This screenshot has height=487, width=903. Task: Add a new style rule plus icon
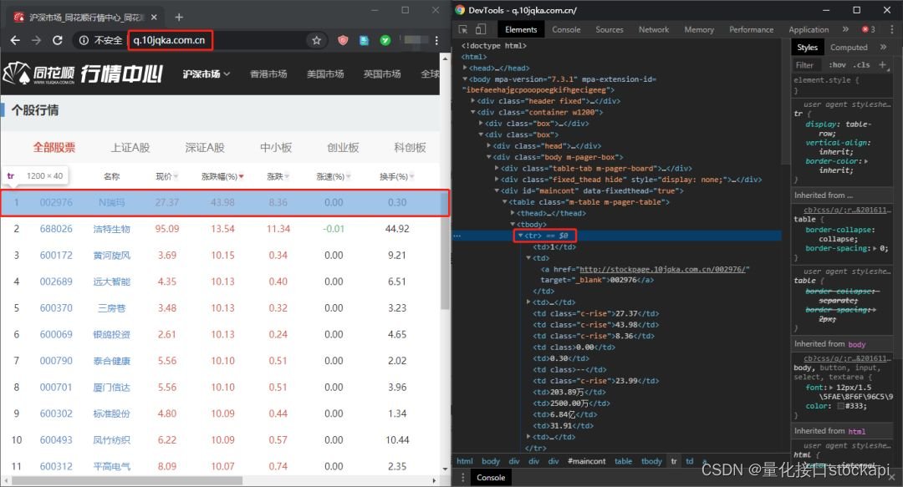pyautogui.click(x=882, y=64)
